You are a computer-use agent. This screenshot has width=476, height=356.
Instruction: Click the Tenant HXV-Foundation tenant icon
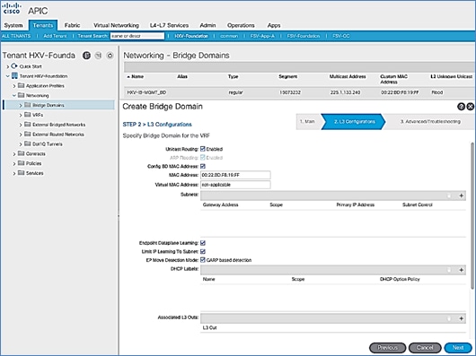14,75
